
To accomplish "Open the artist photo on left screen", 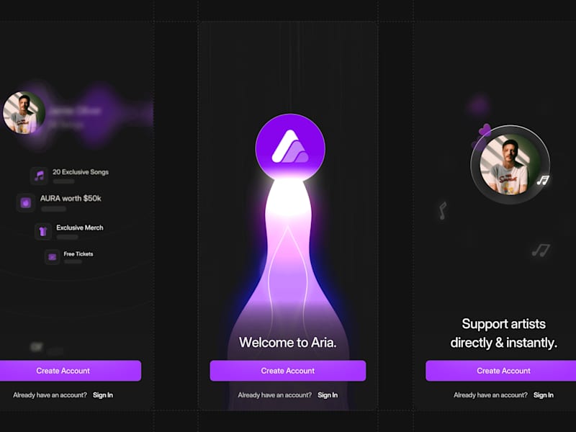I will (24, 112).
